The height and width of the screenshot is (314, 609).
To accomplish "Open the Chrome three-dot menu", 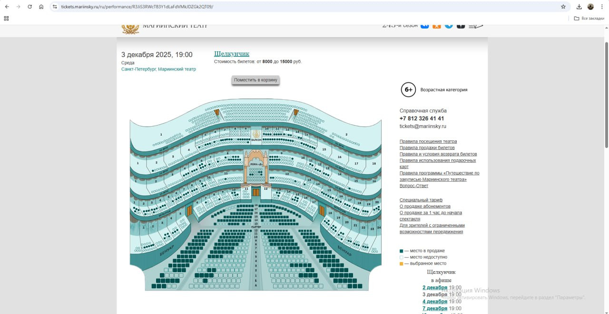I will click(x=602, y=7).
